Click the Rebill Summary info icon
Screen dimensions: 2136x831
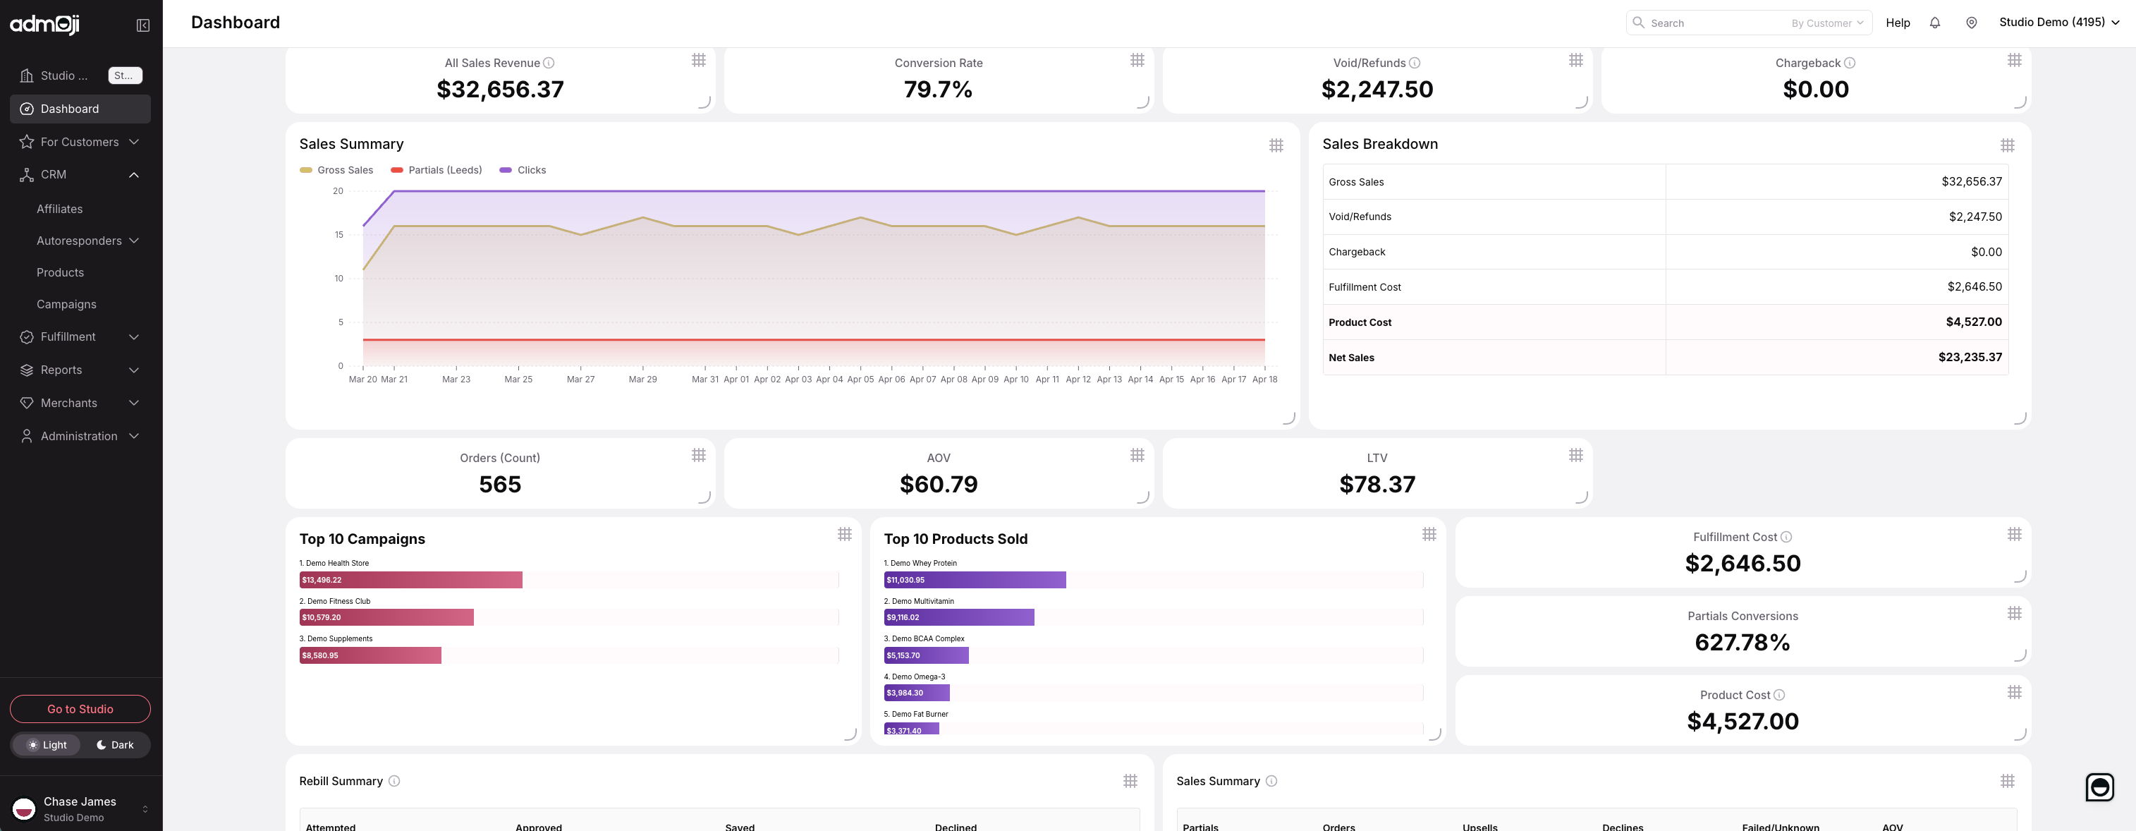pos(395,780)
